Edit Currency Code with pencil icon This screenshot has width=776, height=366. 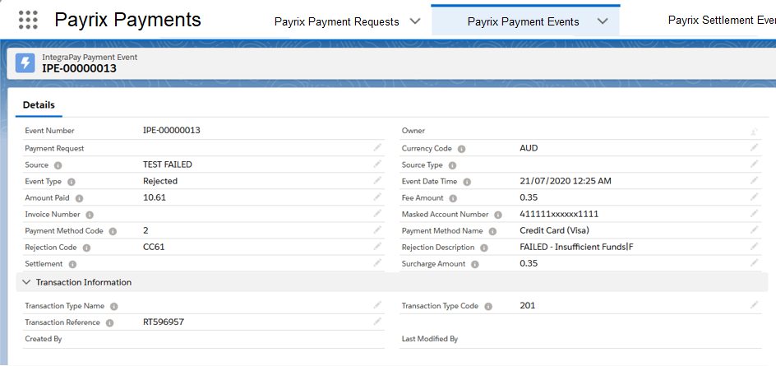(x=754, y=148)
